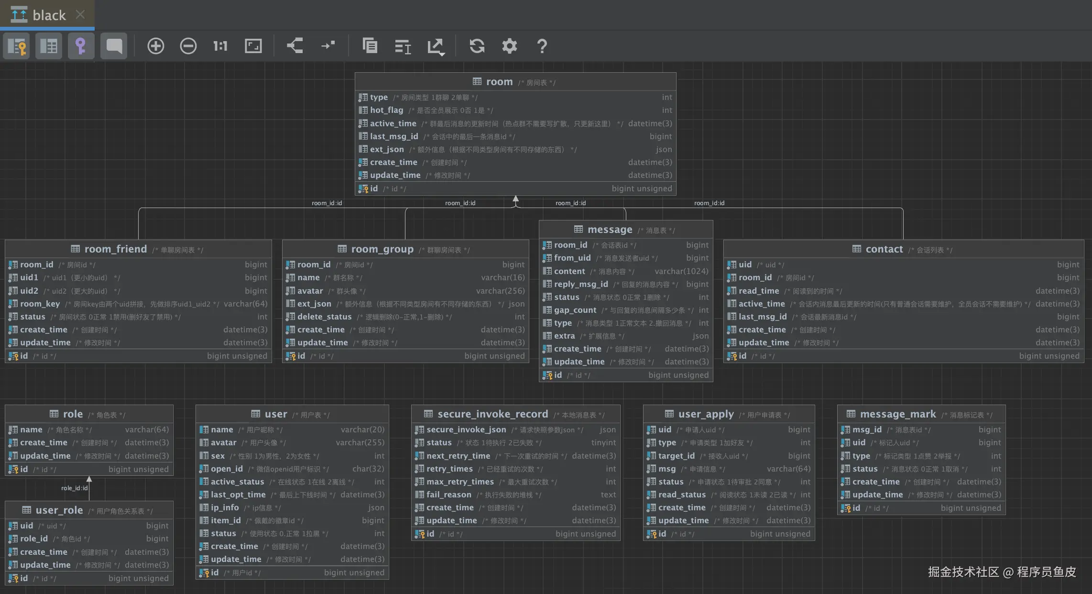The width and height of the screenshot is (1092, 594).
Task: Toggle the comments display button
Action: (x=114, y=46)
